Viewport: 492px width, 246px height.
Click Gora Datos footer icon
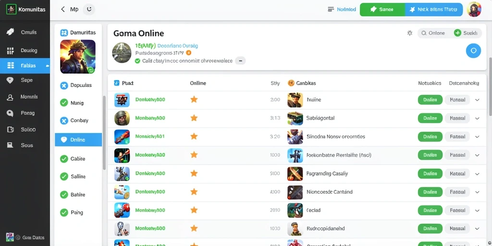click(10, 237)
